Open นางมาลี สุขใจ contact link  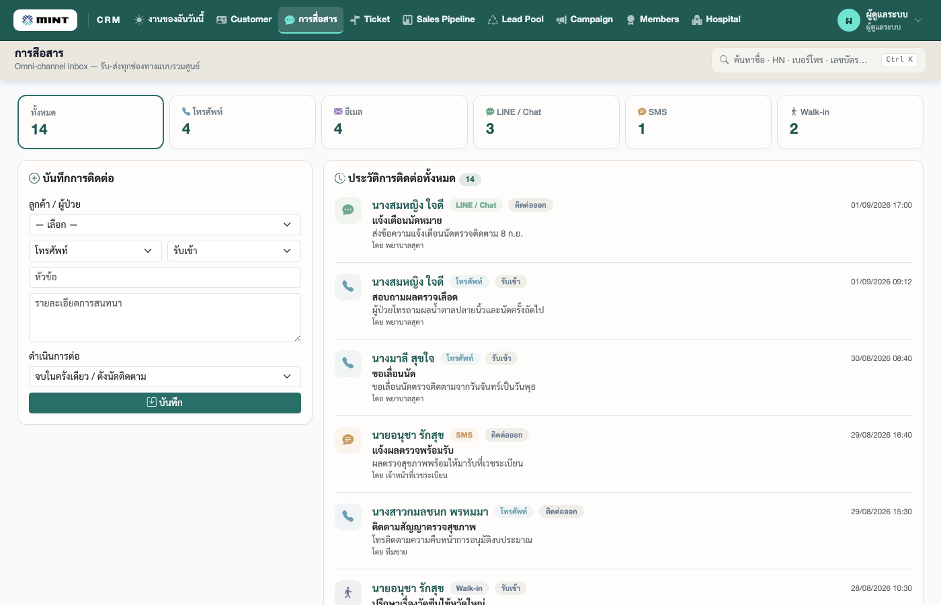click(x=403, y=358)
